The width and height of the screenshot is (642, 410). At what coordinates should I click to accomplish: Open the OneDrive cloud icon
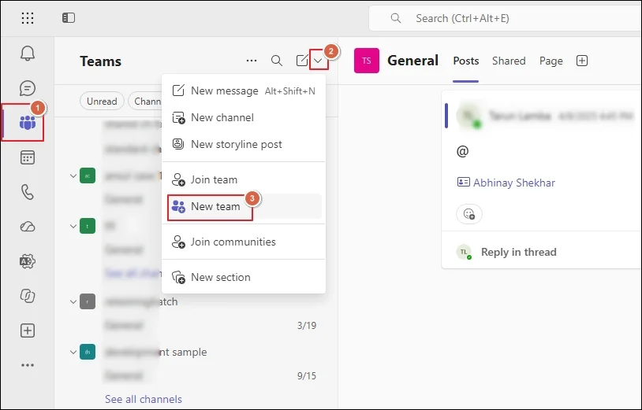click(28, 227)
